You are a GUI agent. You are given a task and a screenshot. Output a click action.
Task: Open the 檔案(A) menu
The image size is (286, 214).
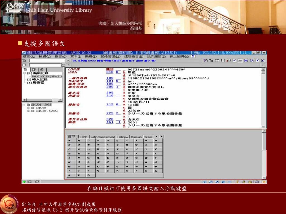29,57
